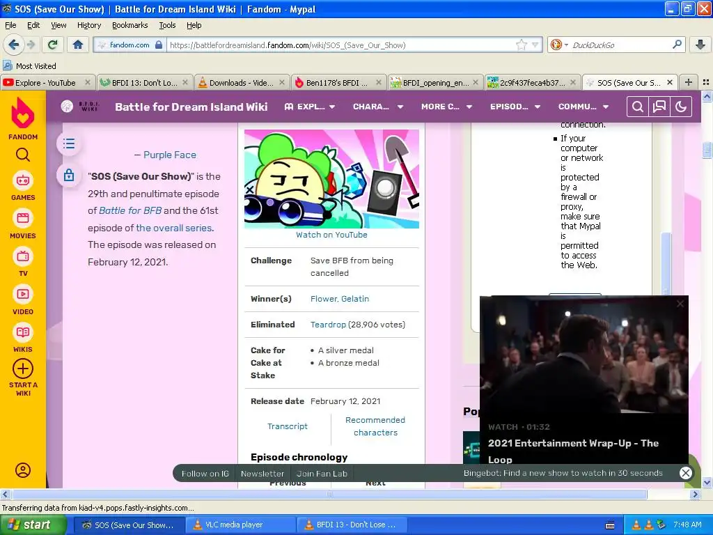The height and width of the screenshot is (535, 713).
Task: Open Most Visited bookmarks folder
Action: pos(29,66)
